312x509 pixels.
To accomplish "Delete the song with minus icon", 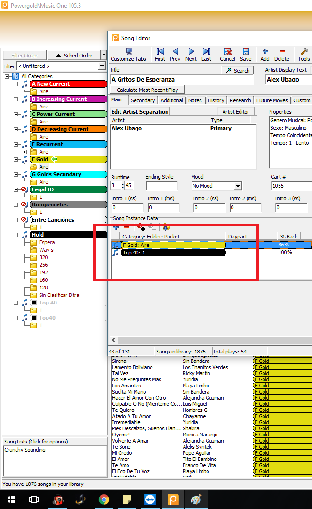I will coord(281,55).
